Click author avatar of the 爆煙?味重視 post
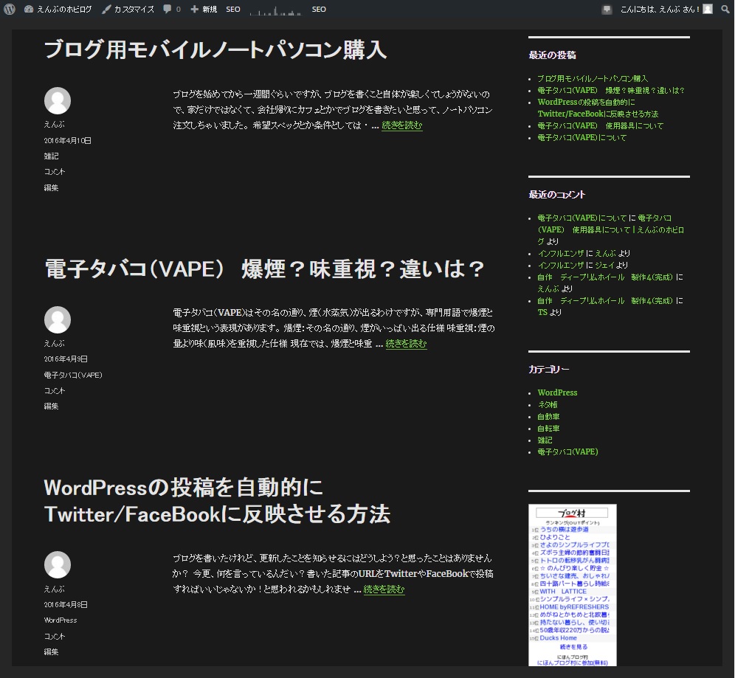The width and height of the screenshot is (735, 678). click(57, 319)
